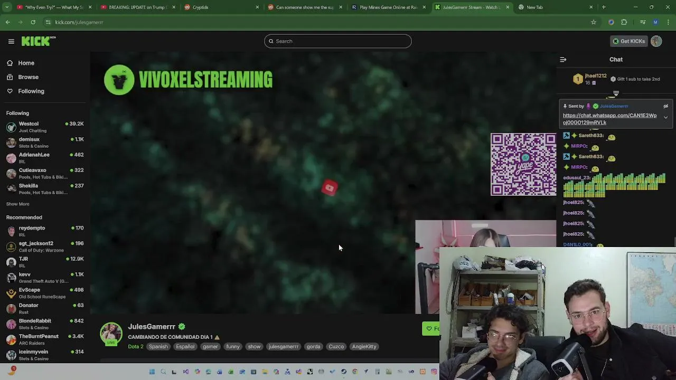The width and height of the screenshot is (676, 380).
Task: Open Windows taskbar search
Action: point(163,372)
